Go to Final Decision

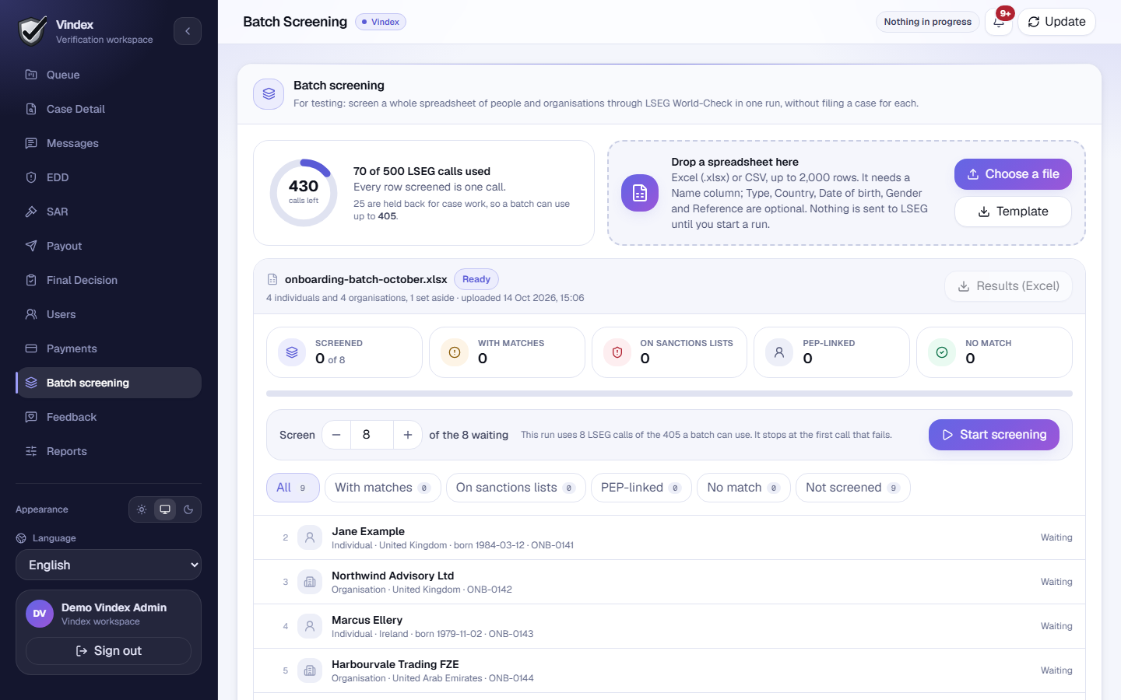[108, 280]
